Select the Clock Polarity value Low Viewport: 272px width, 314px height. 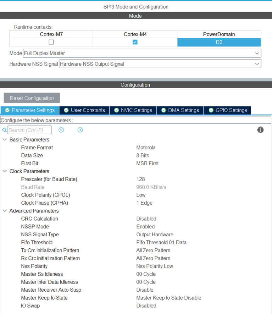click(141, 195)
